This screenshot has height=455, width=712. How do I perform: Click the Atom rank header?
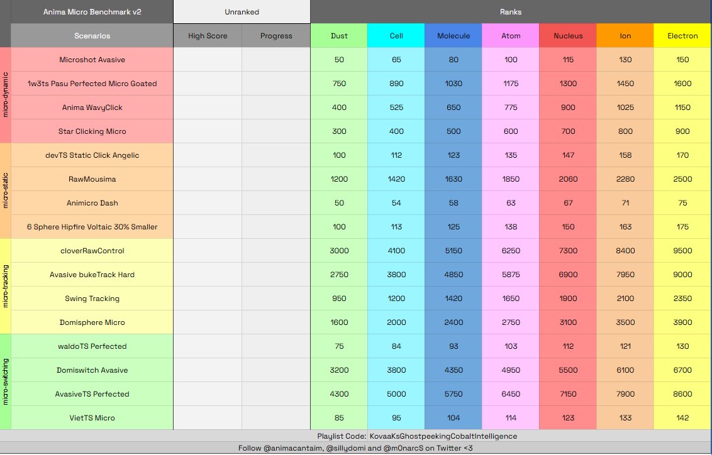[510, 36]
